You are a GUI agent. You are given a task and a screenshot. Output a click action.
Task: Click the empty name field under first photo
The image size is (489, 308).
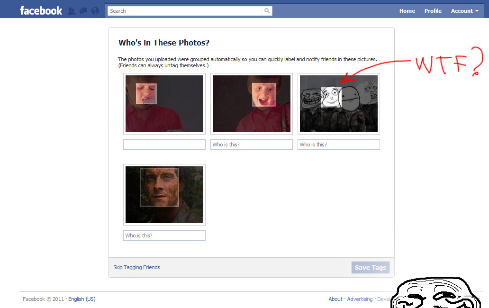[164, 145]
